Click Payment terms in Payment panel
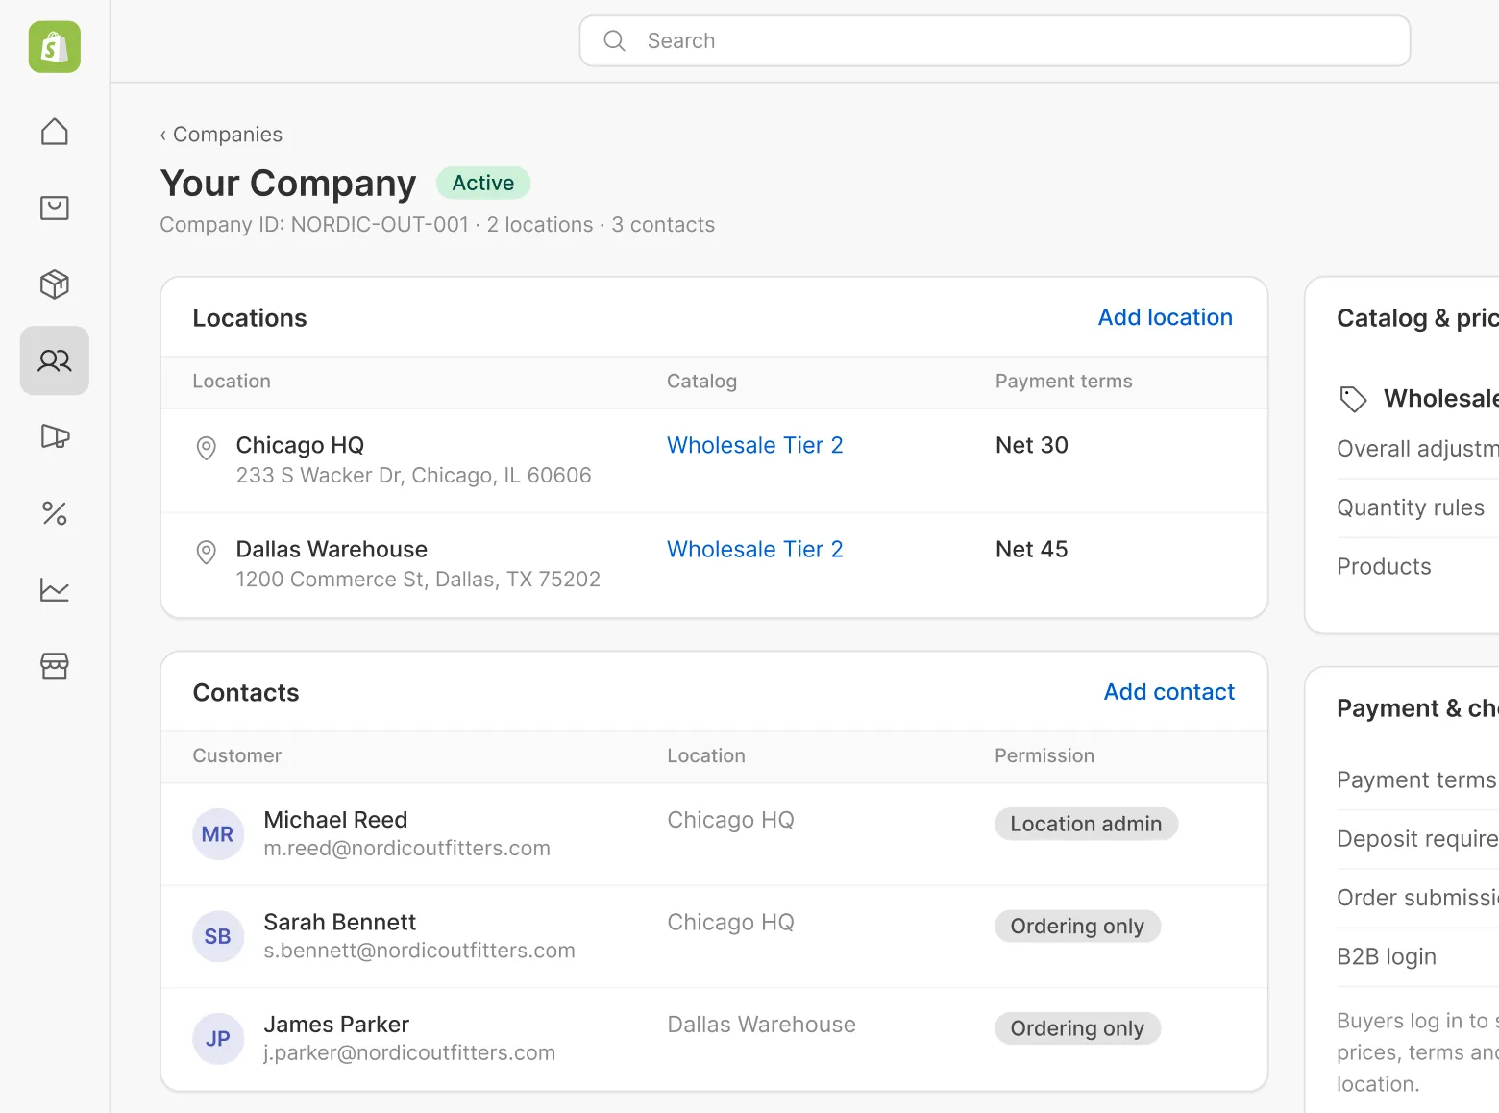 1417,779
